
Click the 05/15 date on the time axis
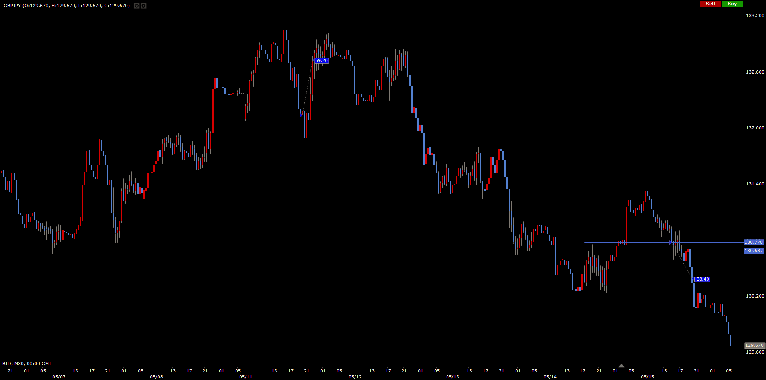(x=647, y=377)
